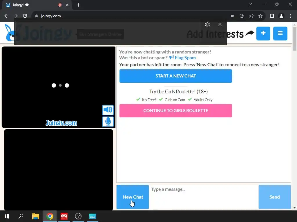This screenshot has height=222, width=297.
Task: Click the joingy.com address bar
Action: (131, 16)
